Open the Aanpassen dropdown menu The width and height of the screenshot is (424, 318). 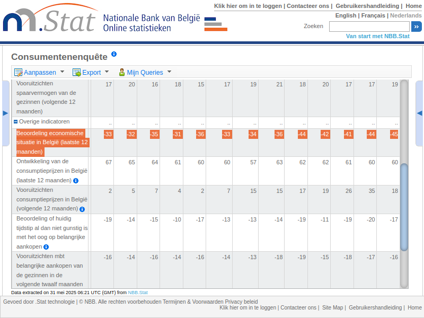tap(62, 72)
